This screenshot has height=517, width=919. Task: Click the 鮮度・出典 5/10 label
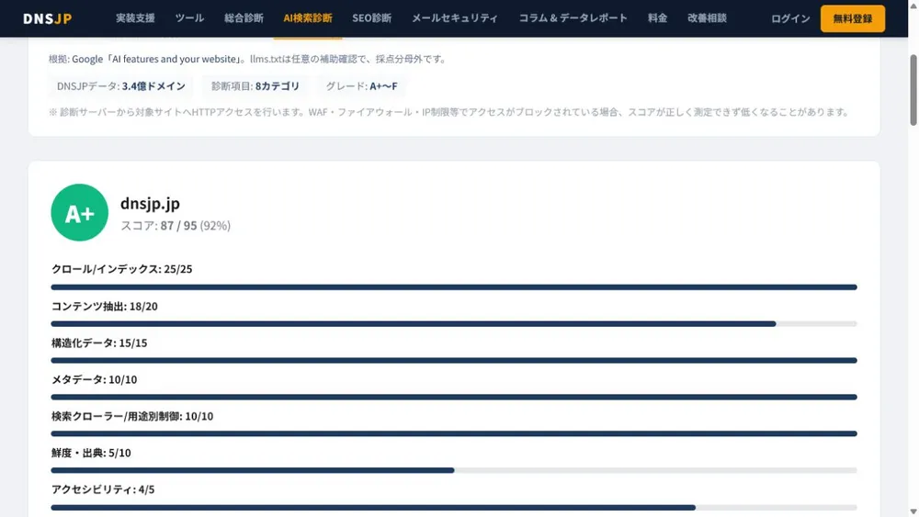[91, 453]
